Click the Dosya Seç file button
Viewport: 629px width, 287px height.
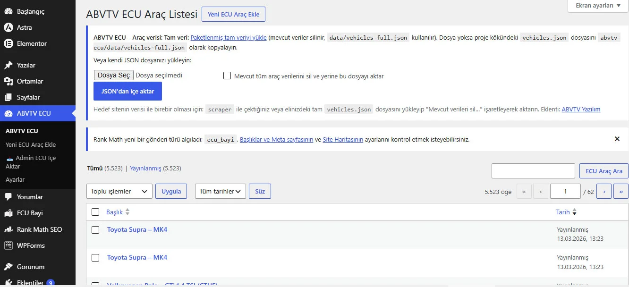[x=114, y=75]
